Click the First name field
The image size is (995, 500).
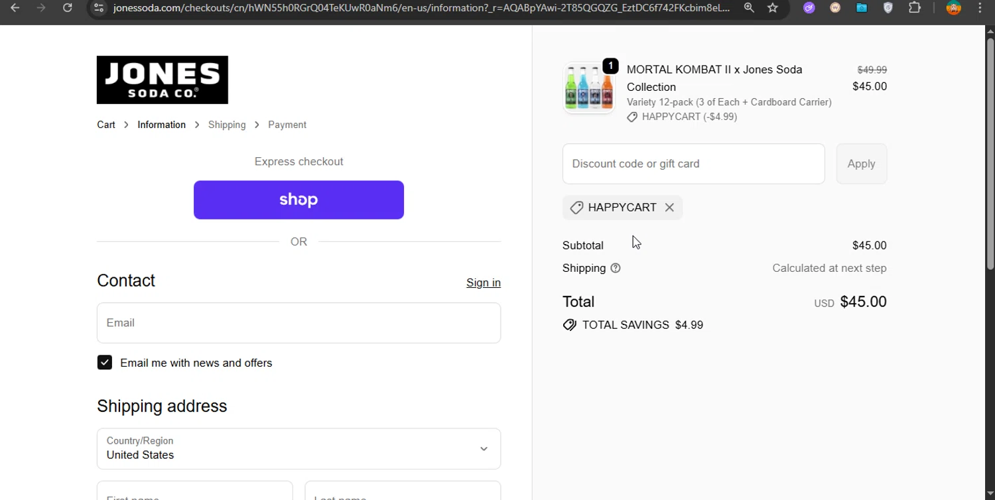point(195,491)
